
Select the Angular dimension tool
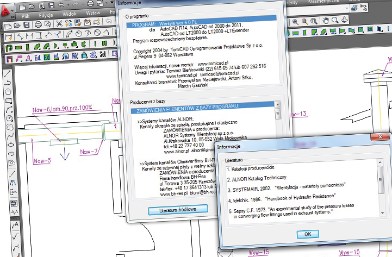tap(107, 32)
